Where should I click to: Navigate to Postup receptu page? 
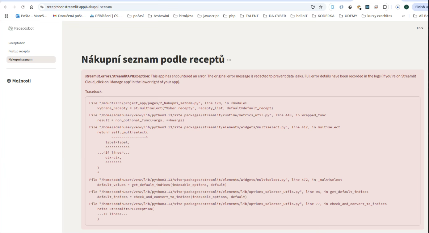pyautogui.click(x=19, y=51)
